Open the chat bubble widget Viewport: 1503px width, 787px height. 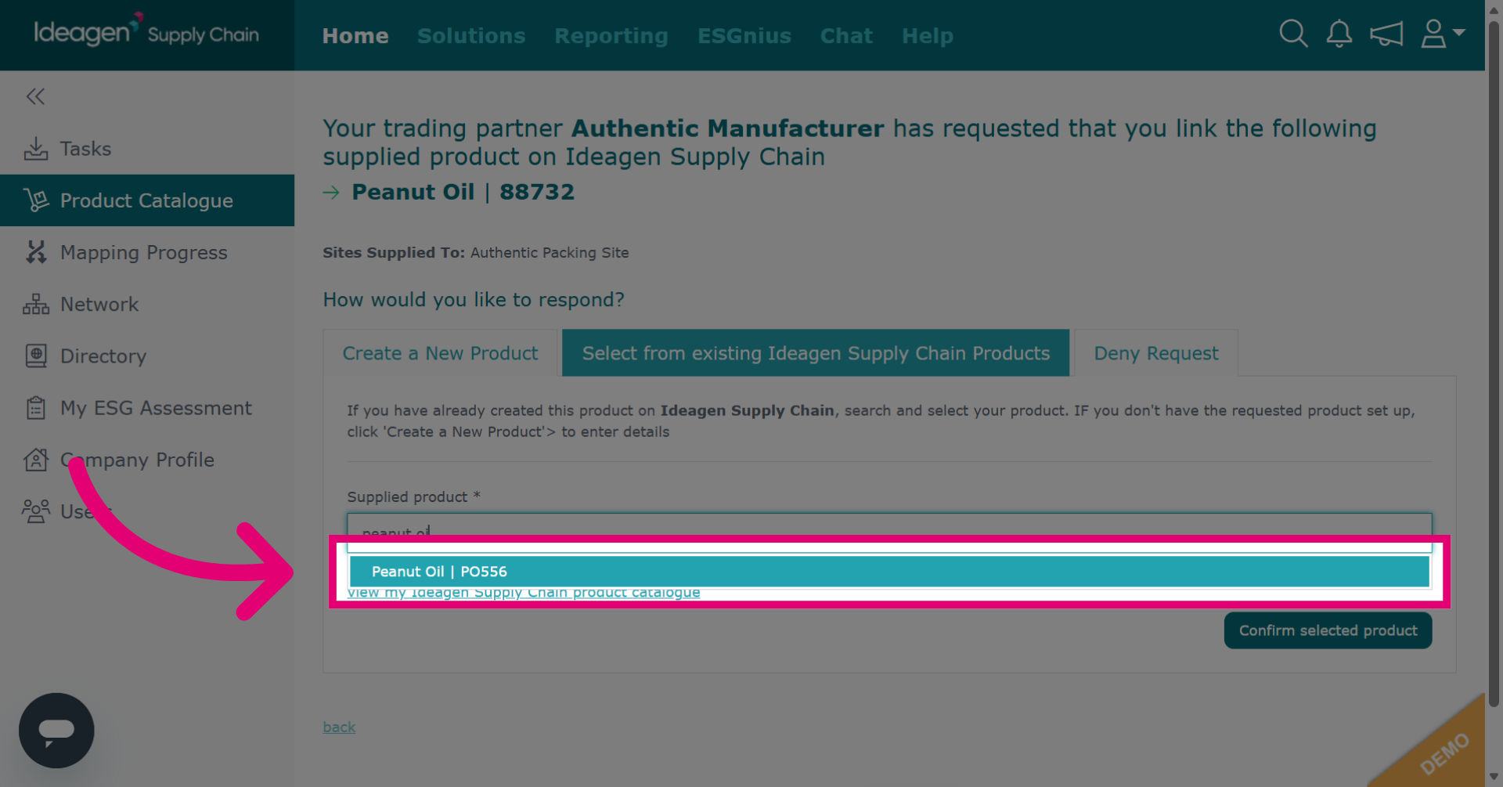point(56,730)
